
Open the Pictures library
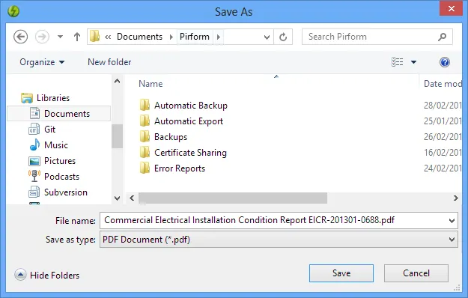click(60, 161)
